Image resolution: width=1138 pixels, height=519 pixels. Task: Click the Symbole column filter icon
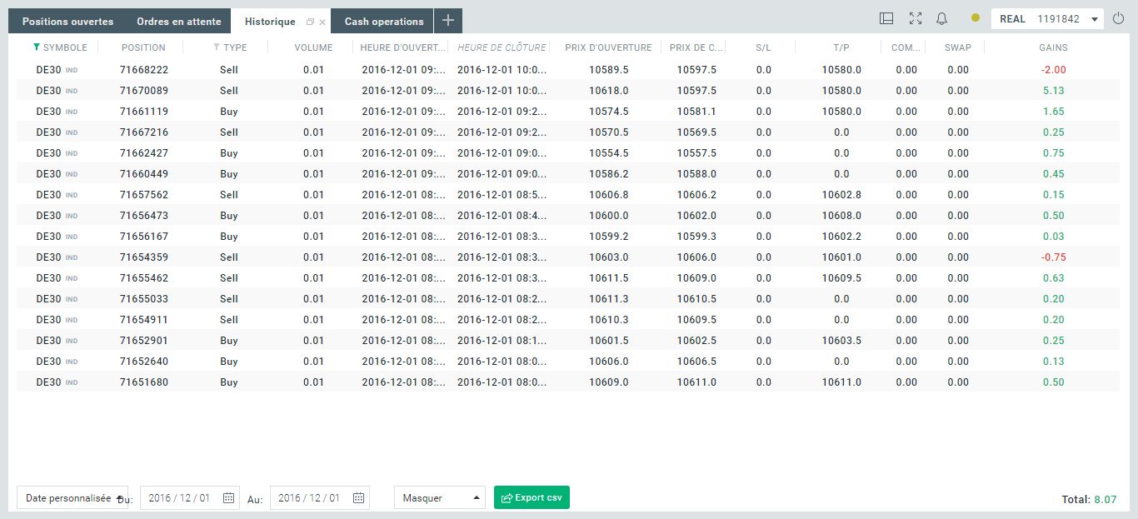(37, 47)
